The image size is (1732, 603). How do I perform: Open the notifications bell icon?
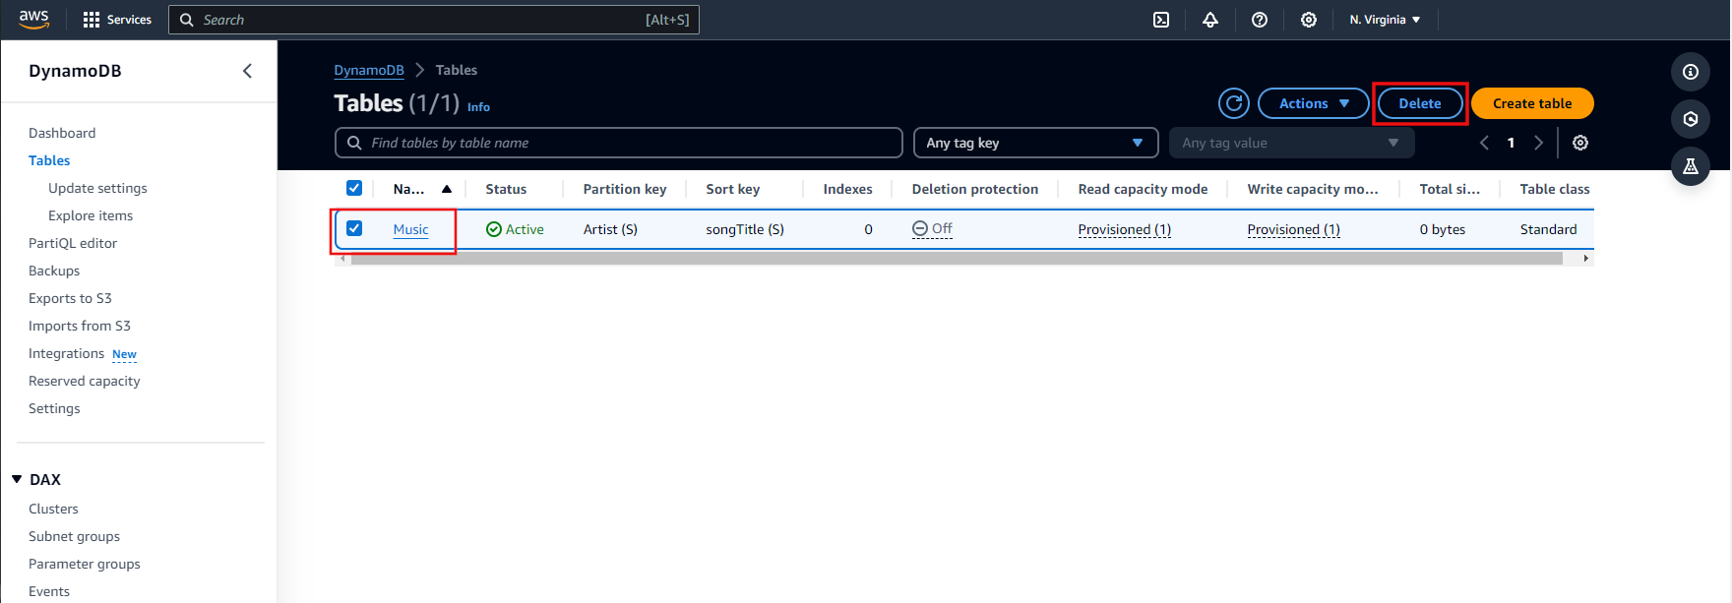point(1210,20)
